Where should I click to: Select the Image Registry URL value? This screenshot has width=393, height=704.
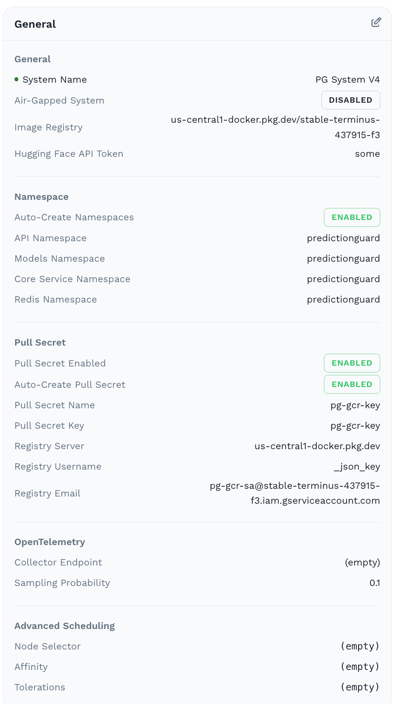click(275, 127)
